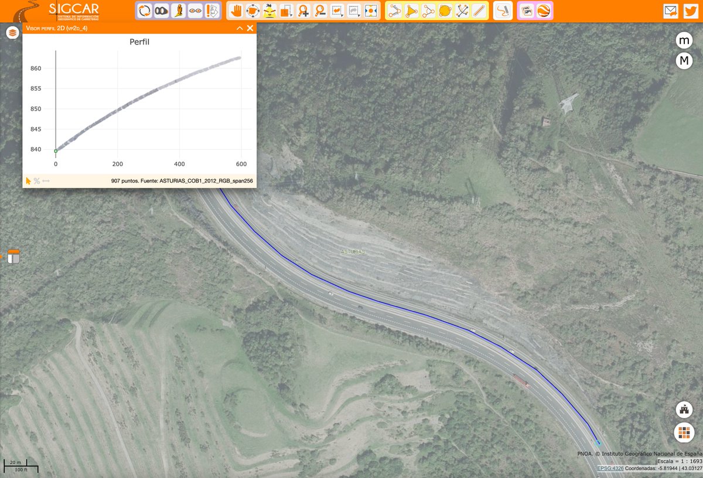Select the orange rectangle selection tool
Image resolution: width=703 pixels, height=478 pixels.
(x=286, y=11)
